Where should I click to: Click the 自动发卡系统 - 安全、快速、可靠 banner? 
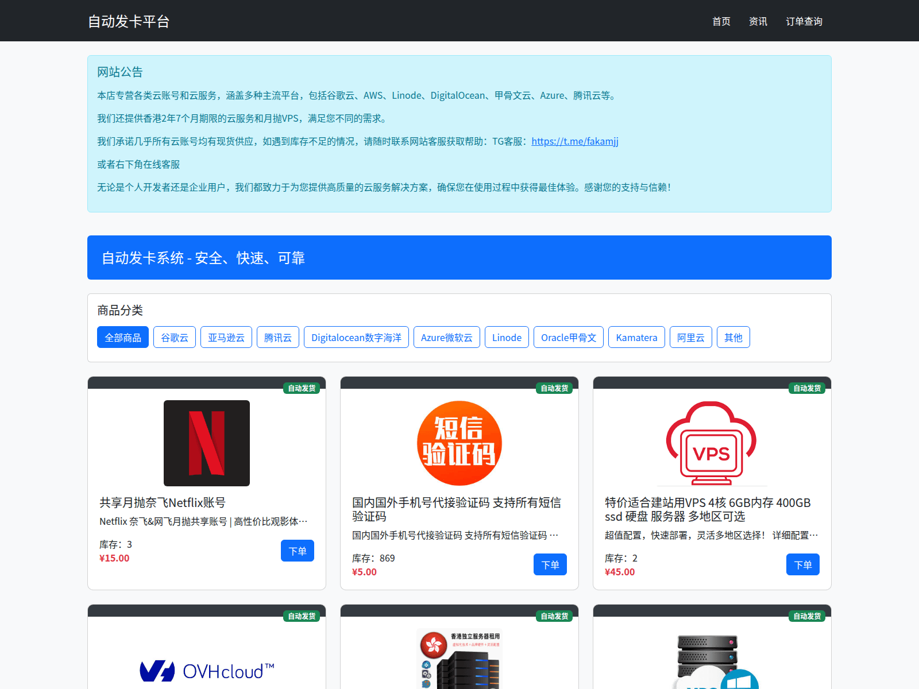pos(459,257)
